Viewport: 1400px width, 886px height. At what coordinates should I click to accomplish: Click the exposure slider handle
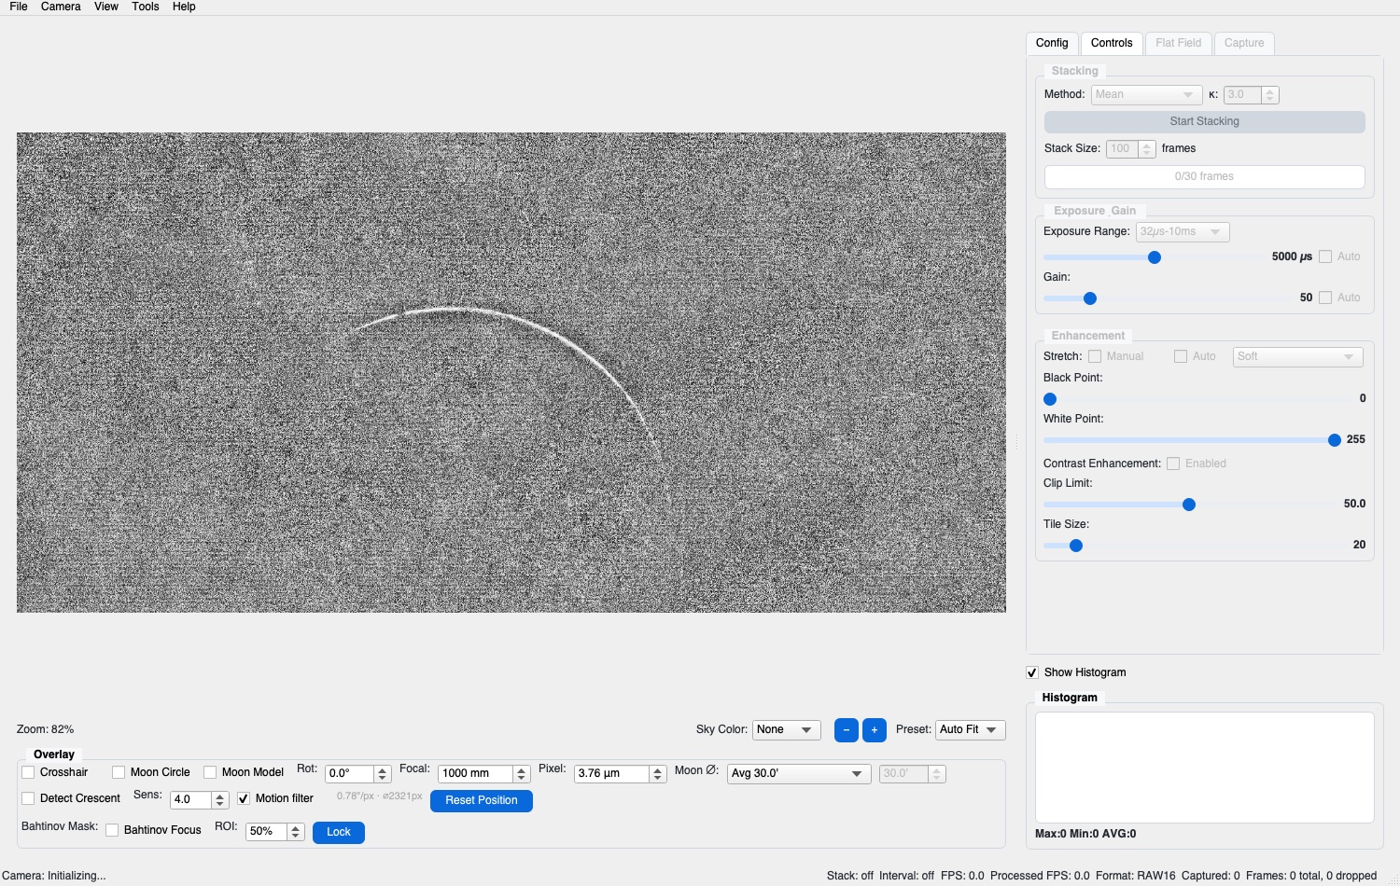1155,257
